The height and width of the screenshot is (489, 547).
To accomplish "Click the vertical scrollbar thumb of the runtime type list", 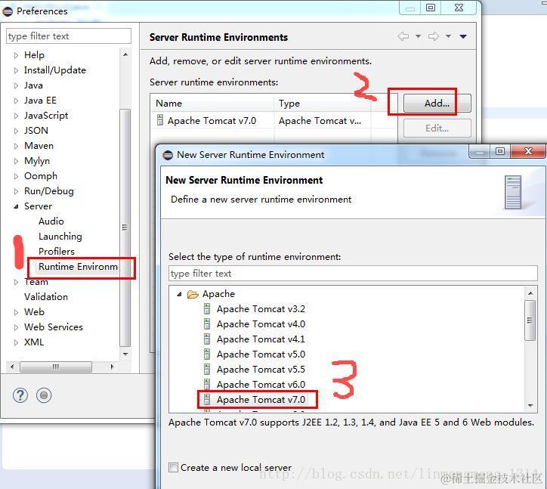I will tap(530, 320).
